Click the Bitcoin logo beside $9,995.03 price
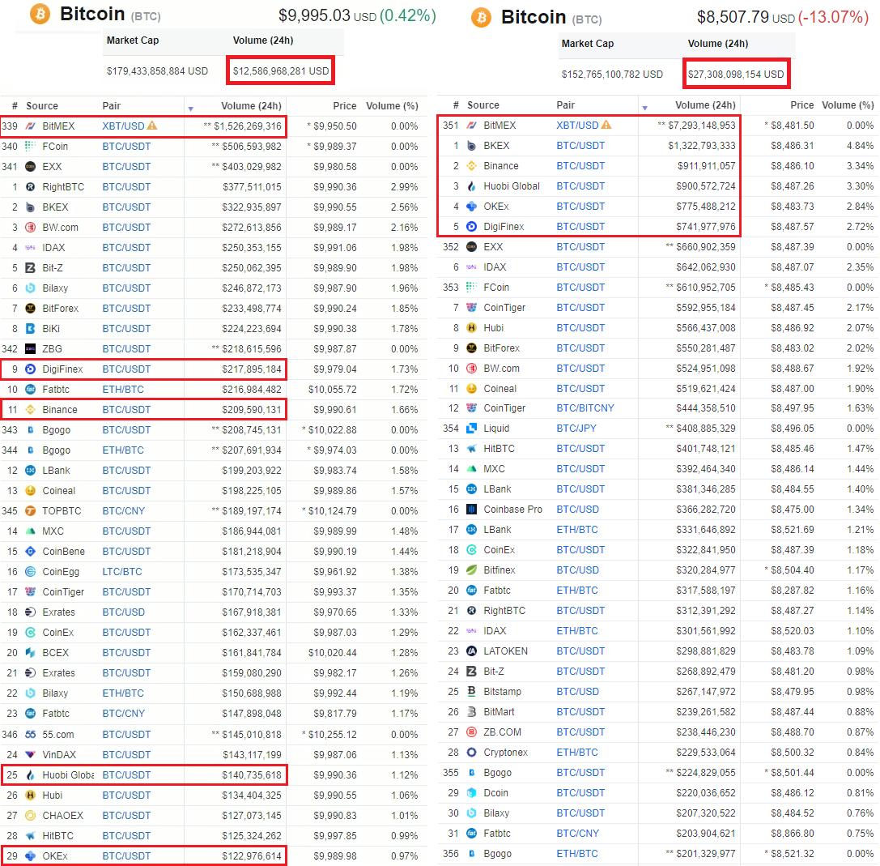The image size is (880, 866). [40, 14]
